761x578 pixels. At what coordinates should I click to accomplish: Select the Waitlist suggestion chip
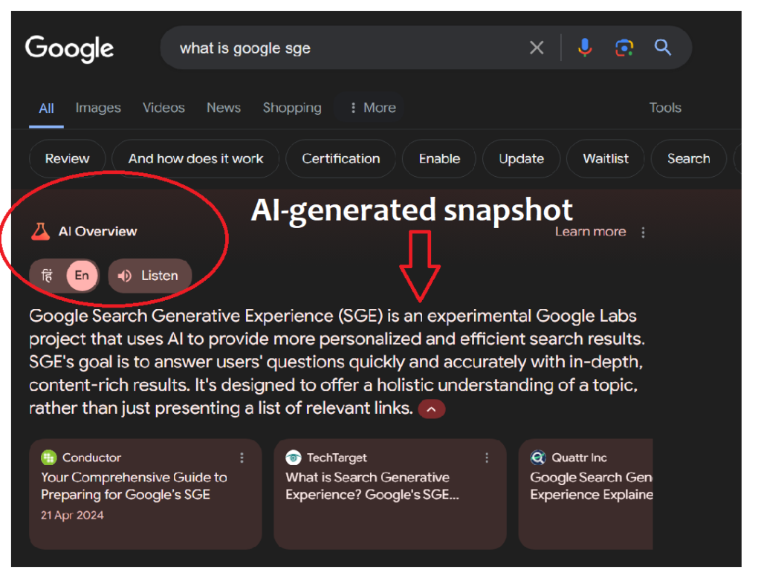(x=605, y=159)
